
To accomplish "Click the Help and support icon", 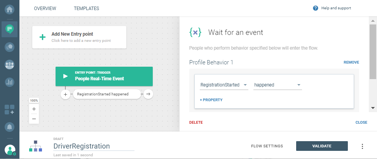I will [x=316, y=8].
